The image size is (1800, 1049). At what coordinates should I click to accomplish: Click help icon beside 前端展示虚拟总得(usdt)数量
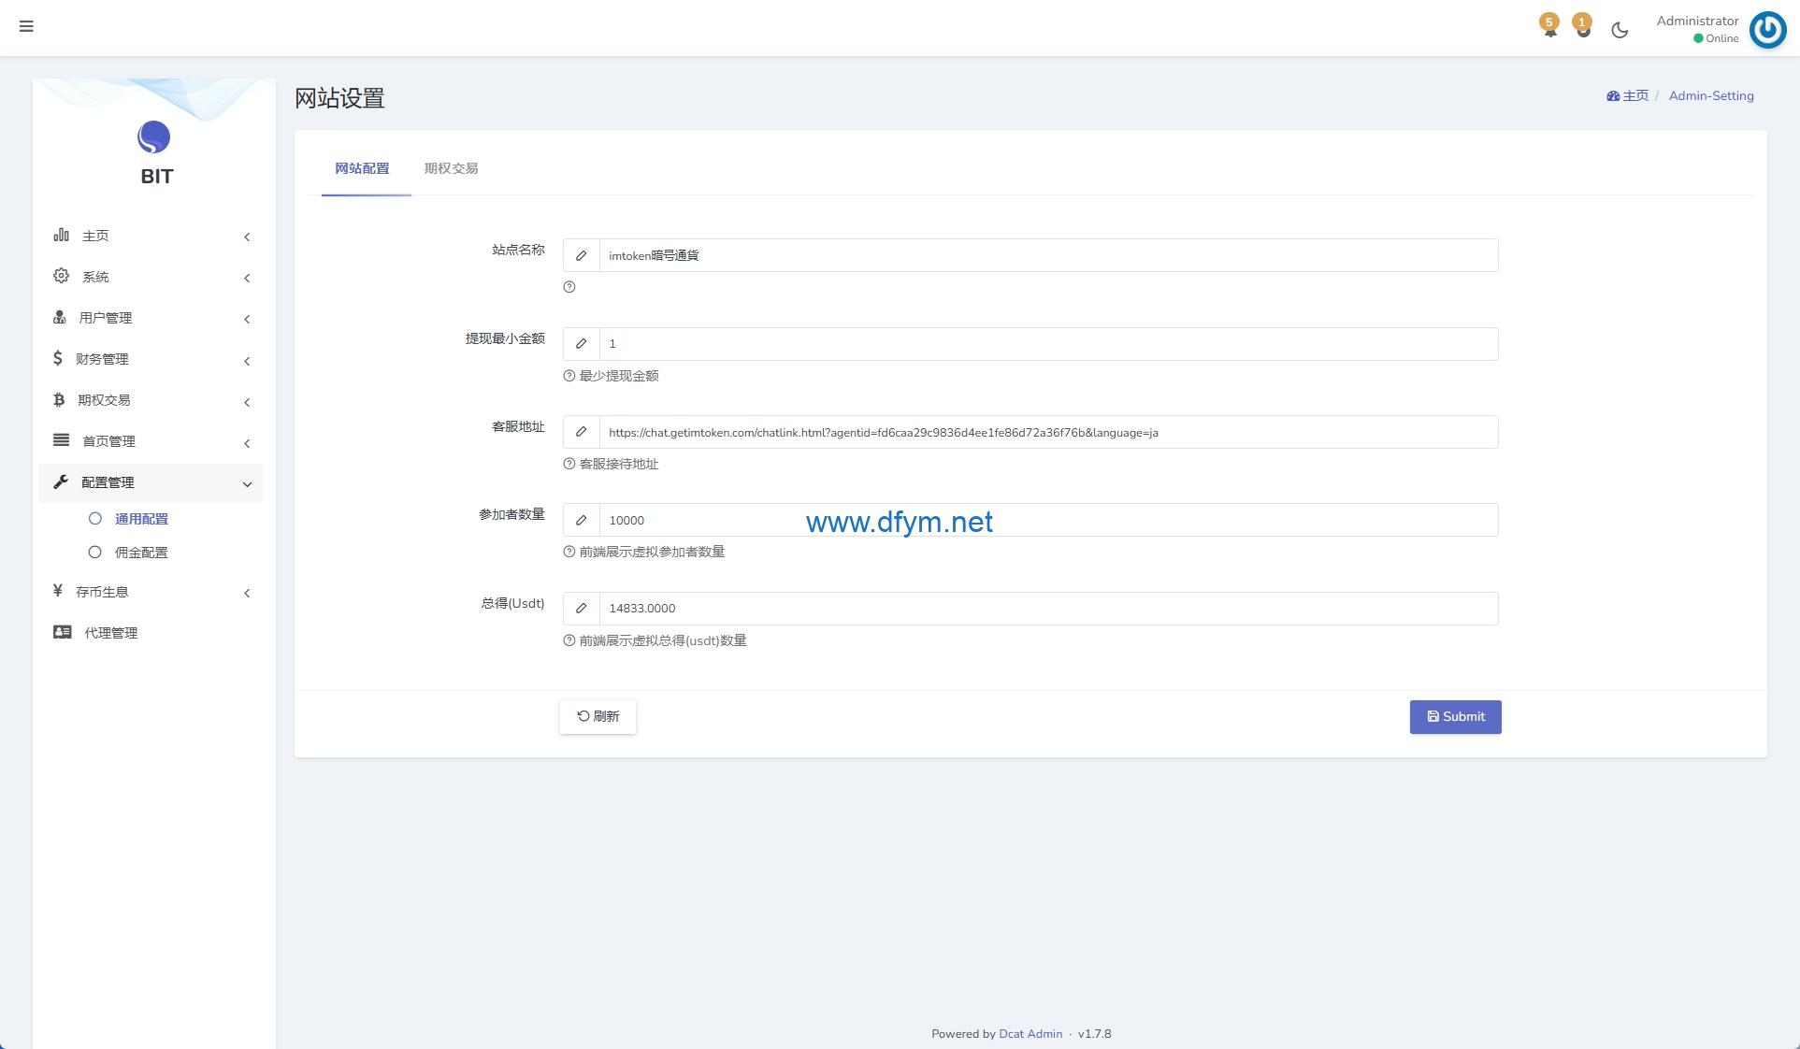[x=569, y=640]
